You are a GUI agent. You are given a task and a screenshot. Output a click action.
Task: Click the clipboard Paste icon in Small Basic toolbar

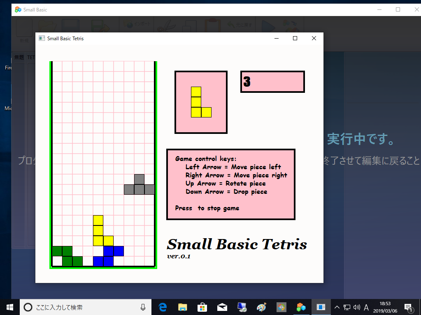(212, 26)
